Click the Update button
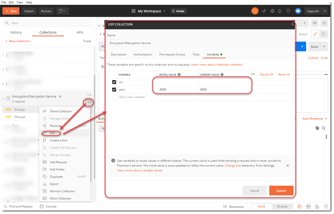The image size is (334, 214). 281,191
